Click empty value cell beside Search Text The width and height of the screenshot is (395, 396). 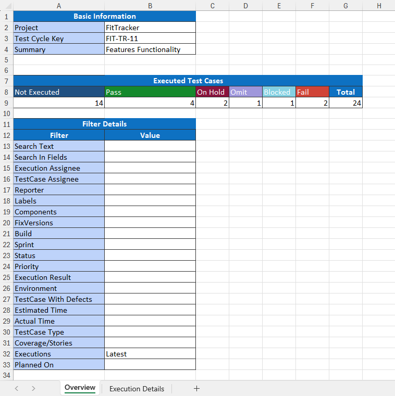150,146
